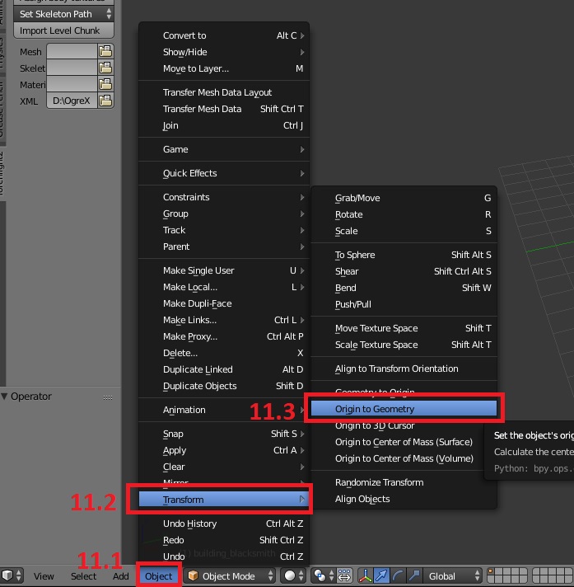Open the Object menu
This screenshot has width=574, height=587.
pos(159,576)
